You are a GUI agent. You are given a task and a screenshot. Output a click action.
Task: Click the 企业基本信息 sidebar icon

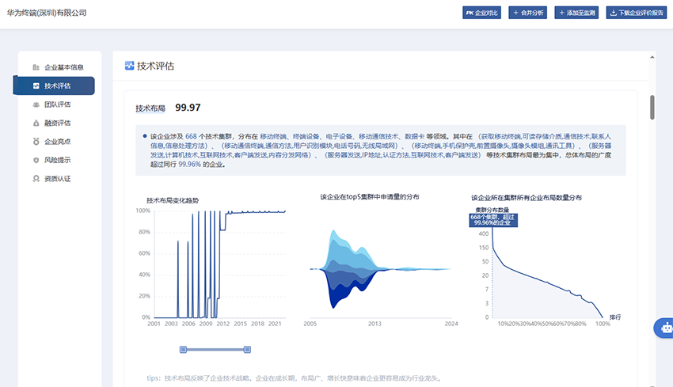(36, 67)
